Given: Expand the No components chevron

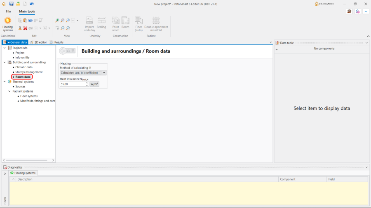Looking at the screenshot, I should tap(277, 49).
